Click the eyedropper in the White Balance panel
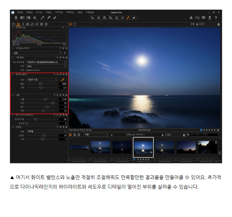This screenshot has height=217, width=232. [x=63, y=80]
